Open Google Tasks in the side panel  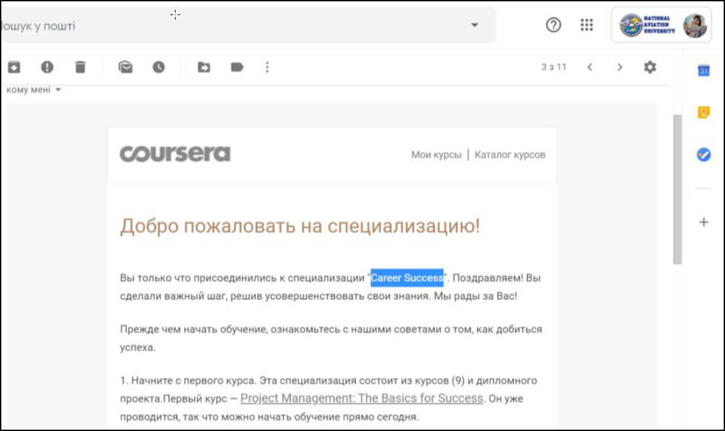703,155
